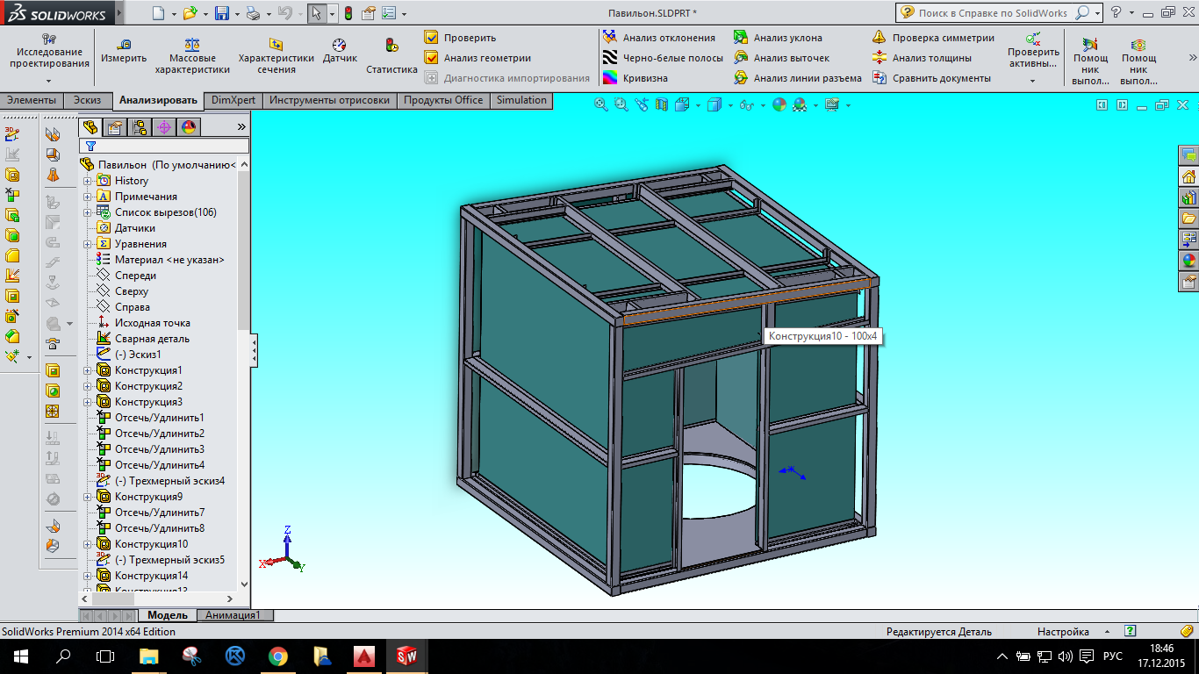Open Проверка симметрии symmetry check
Image resolution: width=1199 pixels, height=674 pixels.
tap(880, 38)
